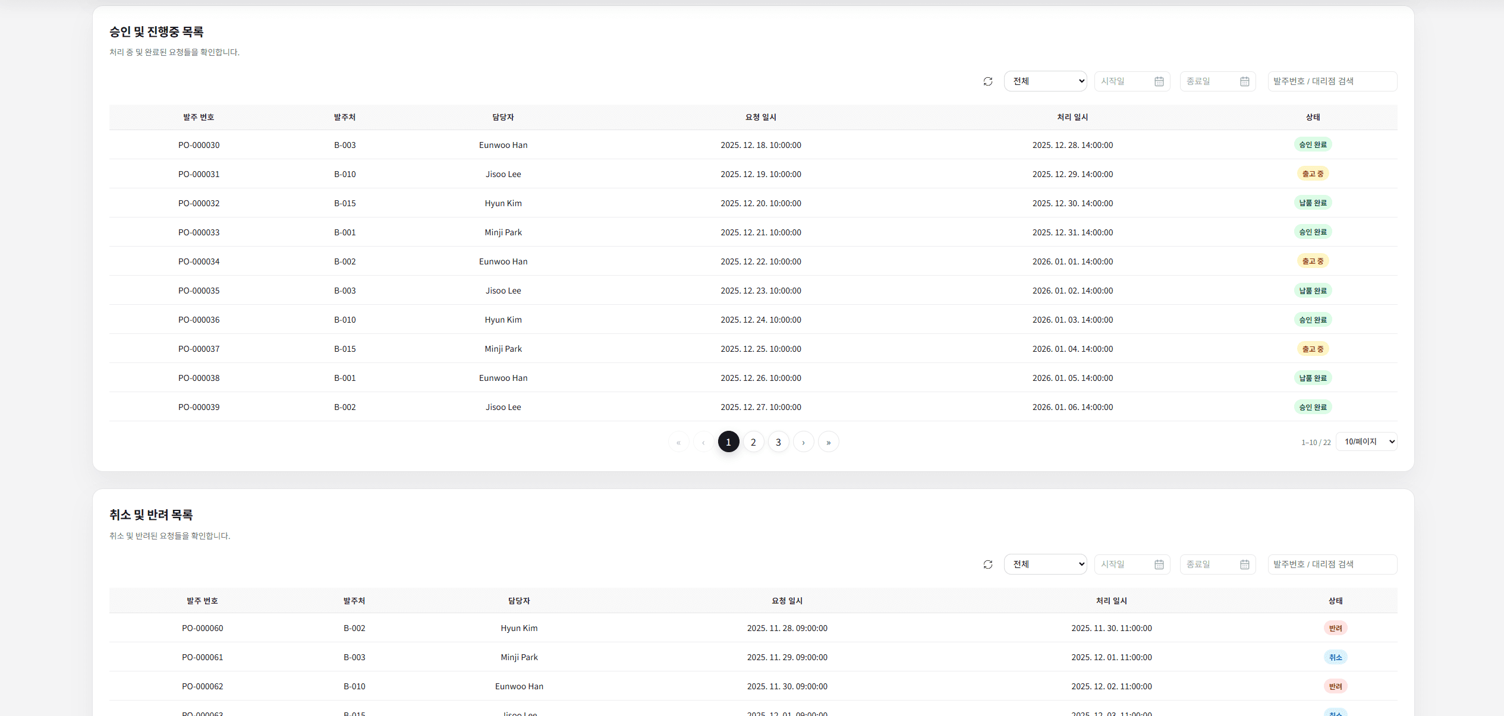Go to page 3
This screenshot has height=716, width=1504.
(778, 442)
